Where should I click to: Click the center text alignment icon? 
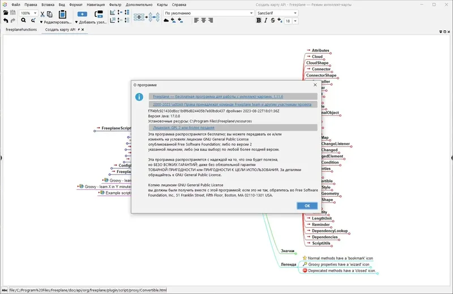203,20
